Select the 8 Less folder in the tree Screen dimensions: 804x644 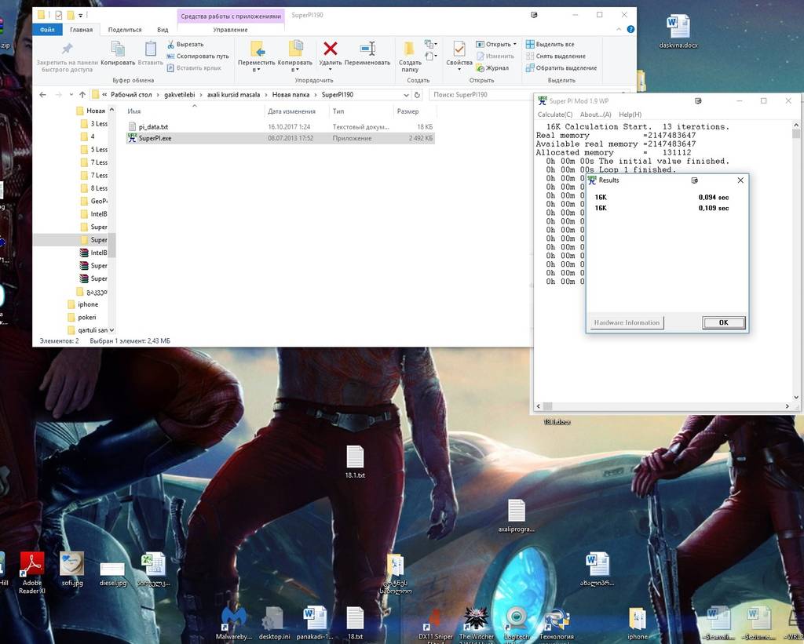(x=94, y=188)
